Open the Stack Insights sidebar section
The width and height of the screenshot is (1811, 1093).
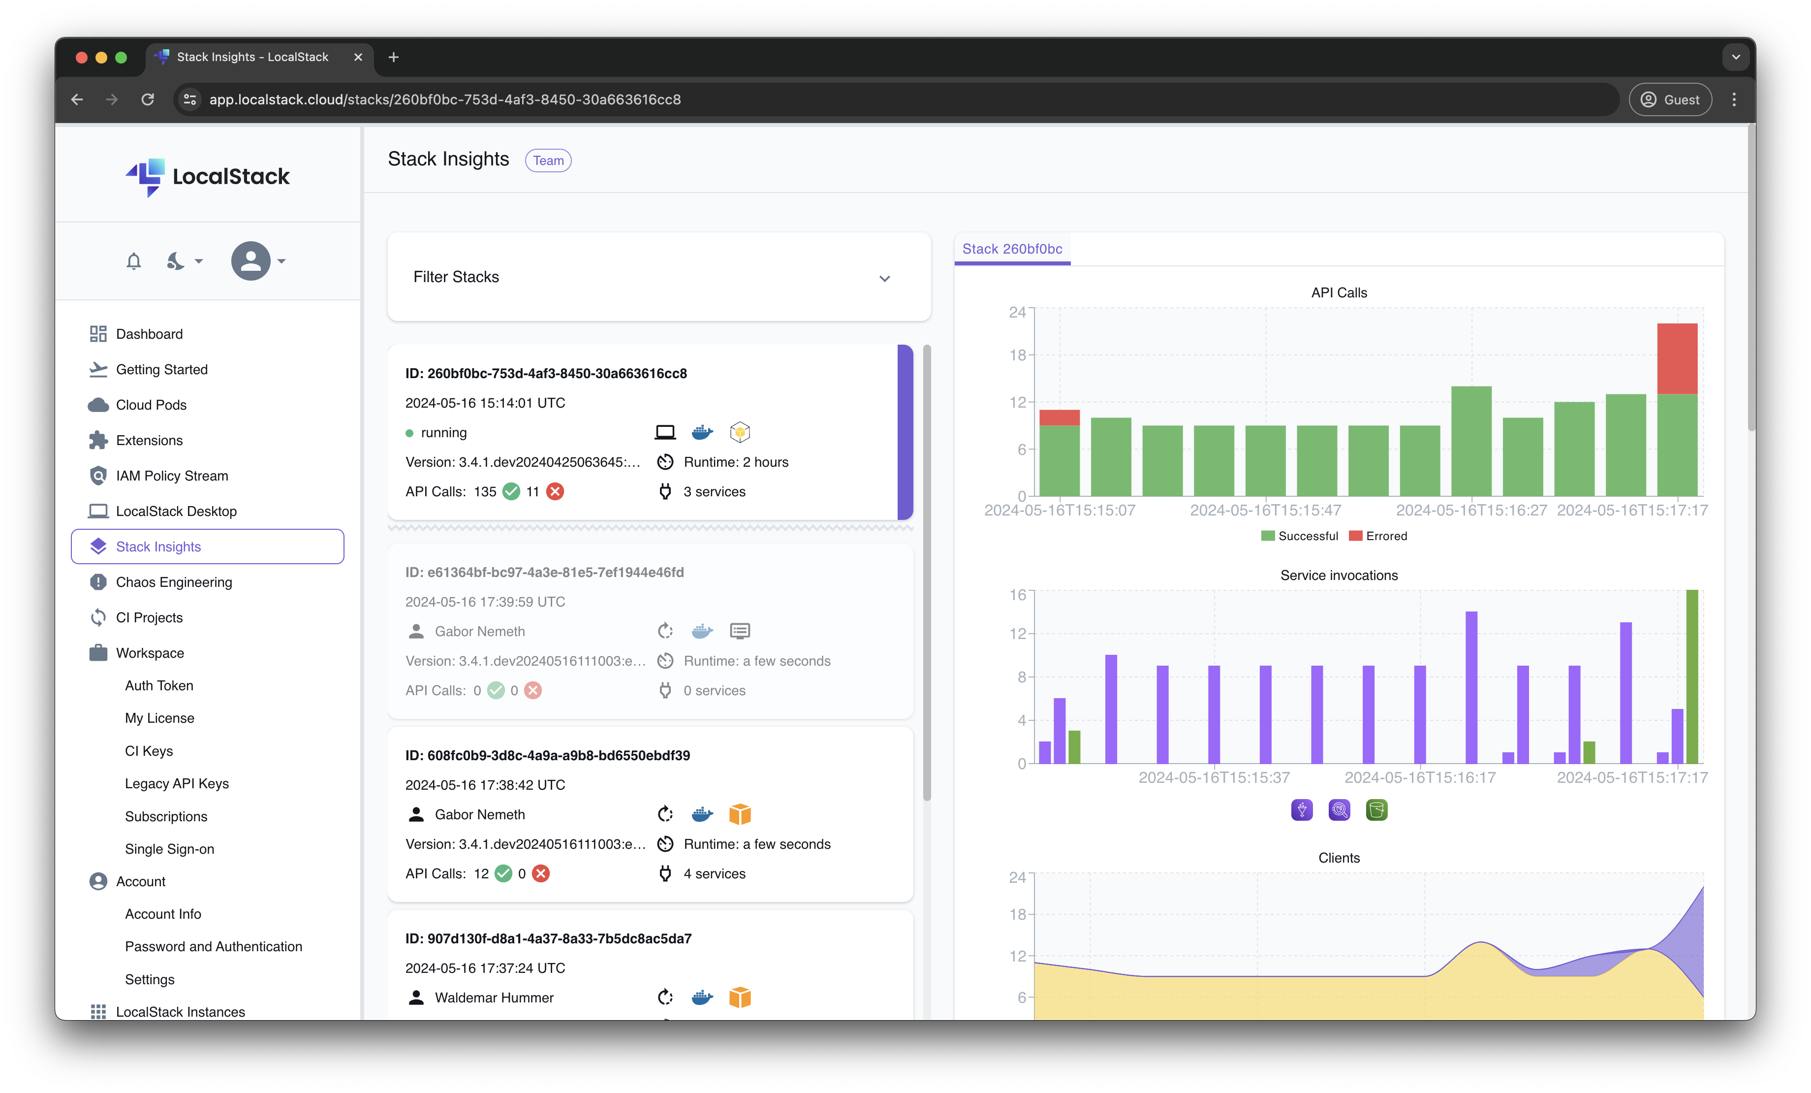159,546
